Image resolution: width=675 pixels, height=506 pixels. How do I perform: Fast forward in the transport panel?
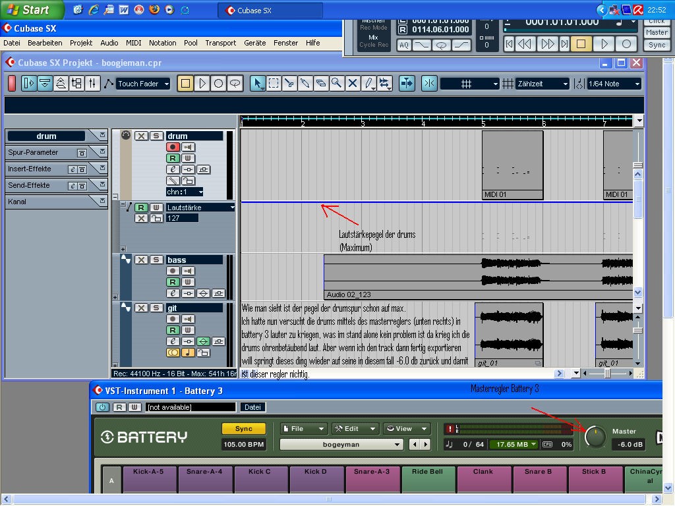coord(548,44)
